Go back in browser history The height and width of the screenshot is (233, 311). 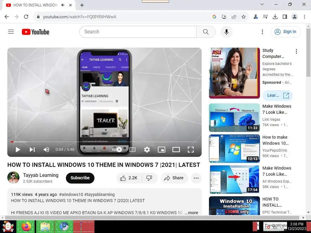[x=7, y=17]
